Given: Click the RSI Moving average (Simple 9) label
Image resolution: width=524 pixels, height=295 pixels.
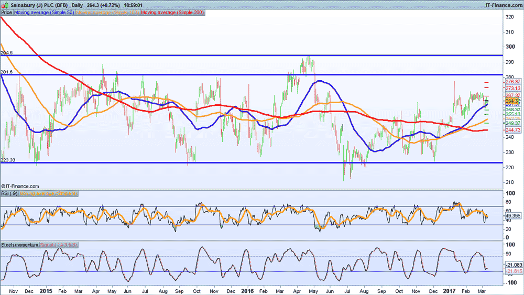Looking at the screenshot, I should (48, 194).
